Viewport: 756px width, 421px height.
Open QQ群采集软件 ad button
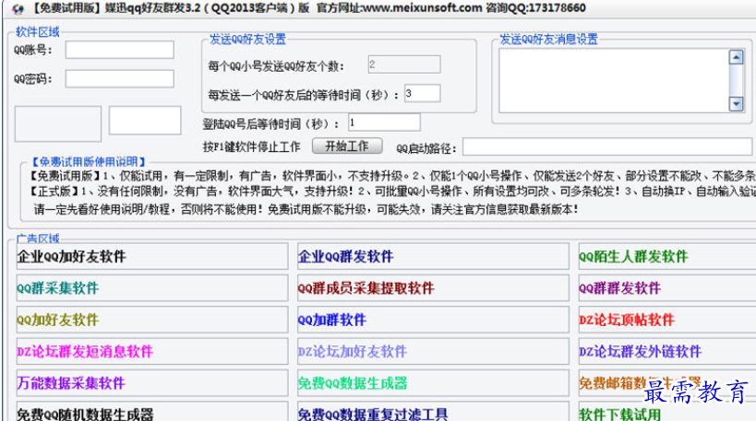pos(152,288)
